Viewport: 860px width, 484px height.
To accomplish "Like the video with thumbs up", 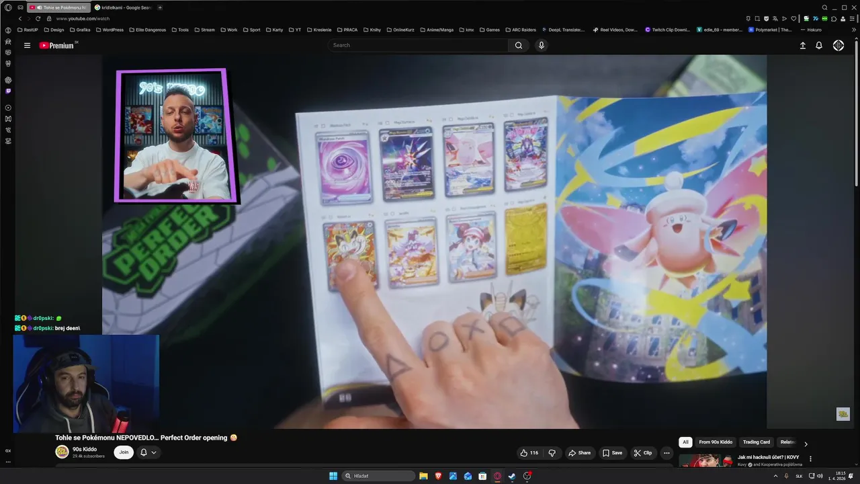I will tap(529, 452).
